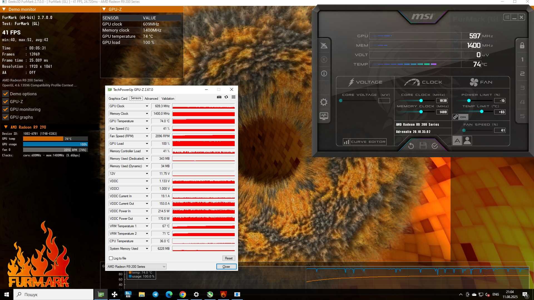534x300 pixels.
Task: Open AMD Radeon R9 200 Series combo box
Action: (x=136, y=267)
